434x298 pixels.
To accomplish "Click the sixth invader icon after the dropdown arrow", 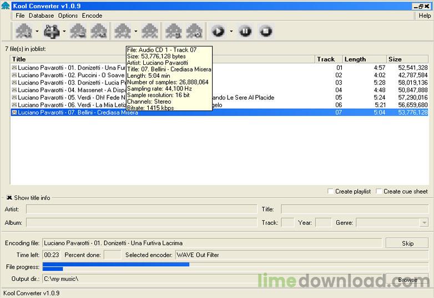I will click(150, 31).
